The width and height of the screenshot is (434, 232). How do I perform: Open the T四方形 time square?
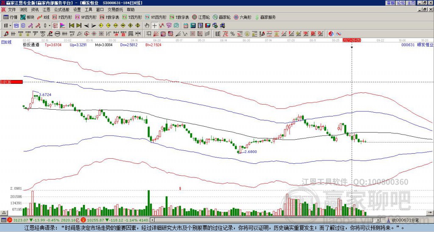(x=132, y=17)
